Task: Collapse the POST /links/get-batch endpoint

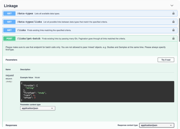Action: coord(90,38)
